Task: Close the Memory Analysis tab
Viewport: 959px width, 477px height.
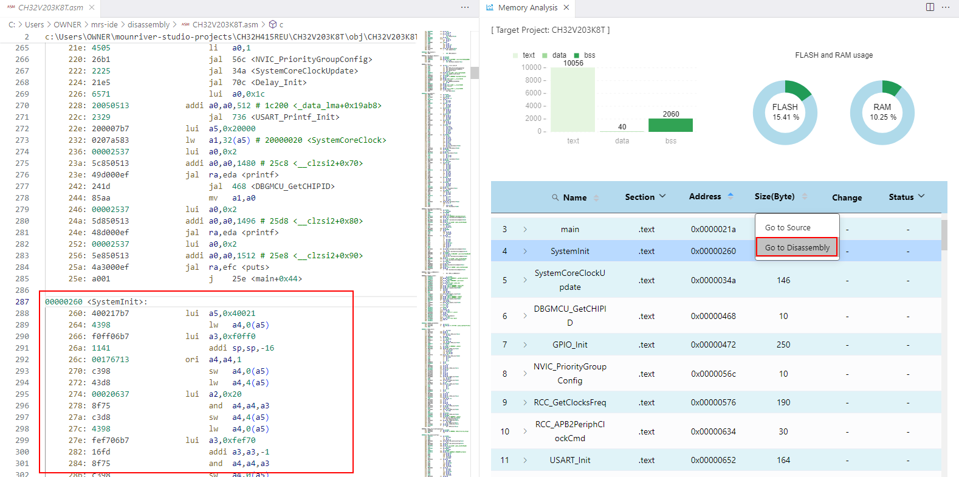Action: click(566, 8)
